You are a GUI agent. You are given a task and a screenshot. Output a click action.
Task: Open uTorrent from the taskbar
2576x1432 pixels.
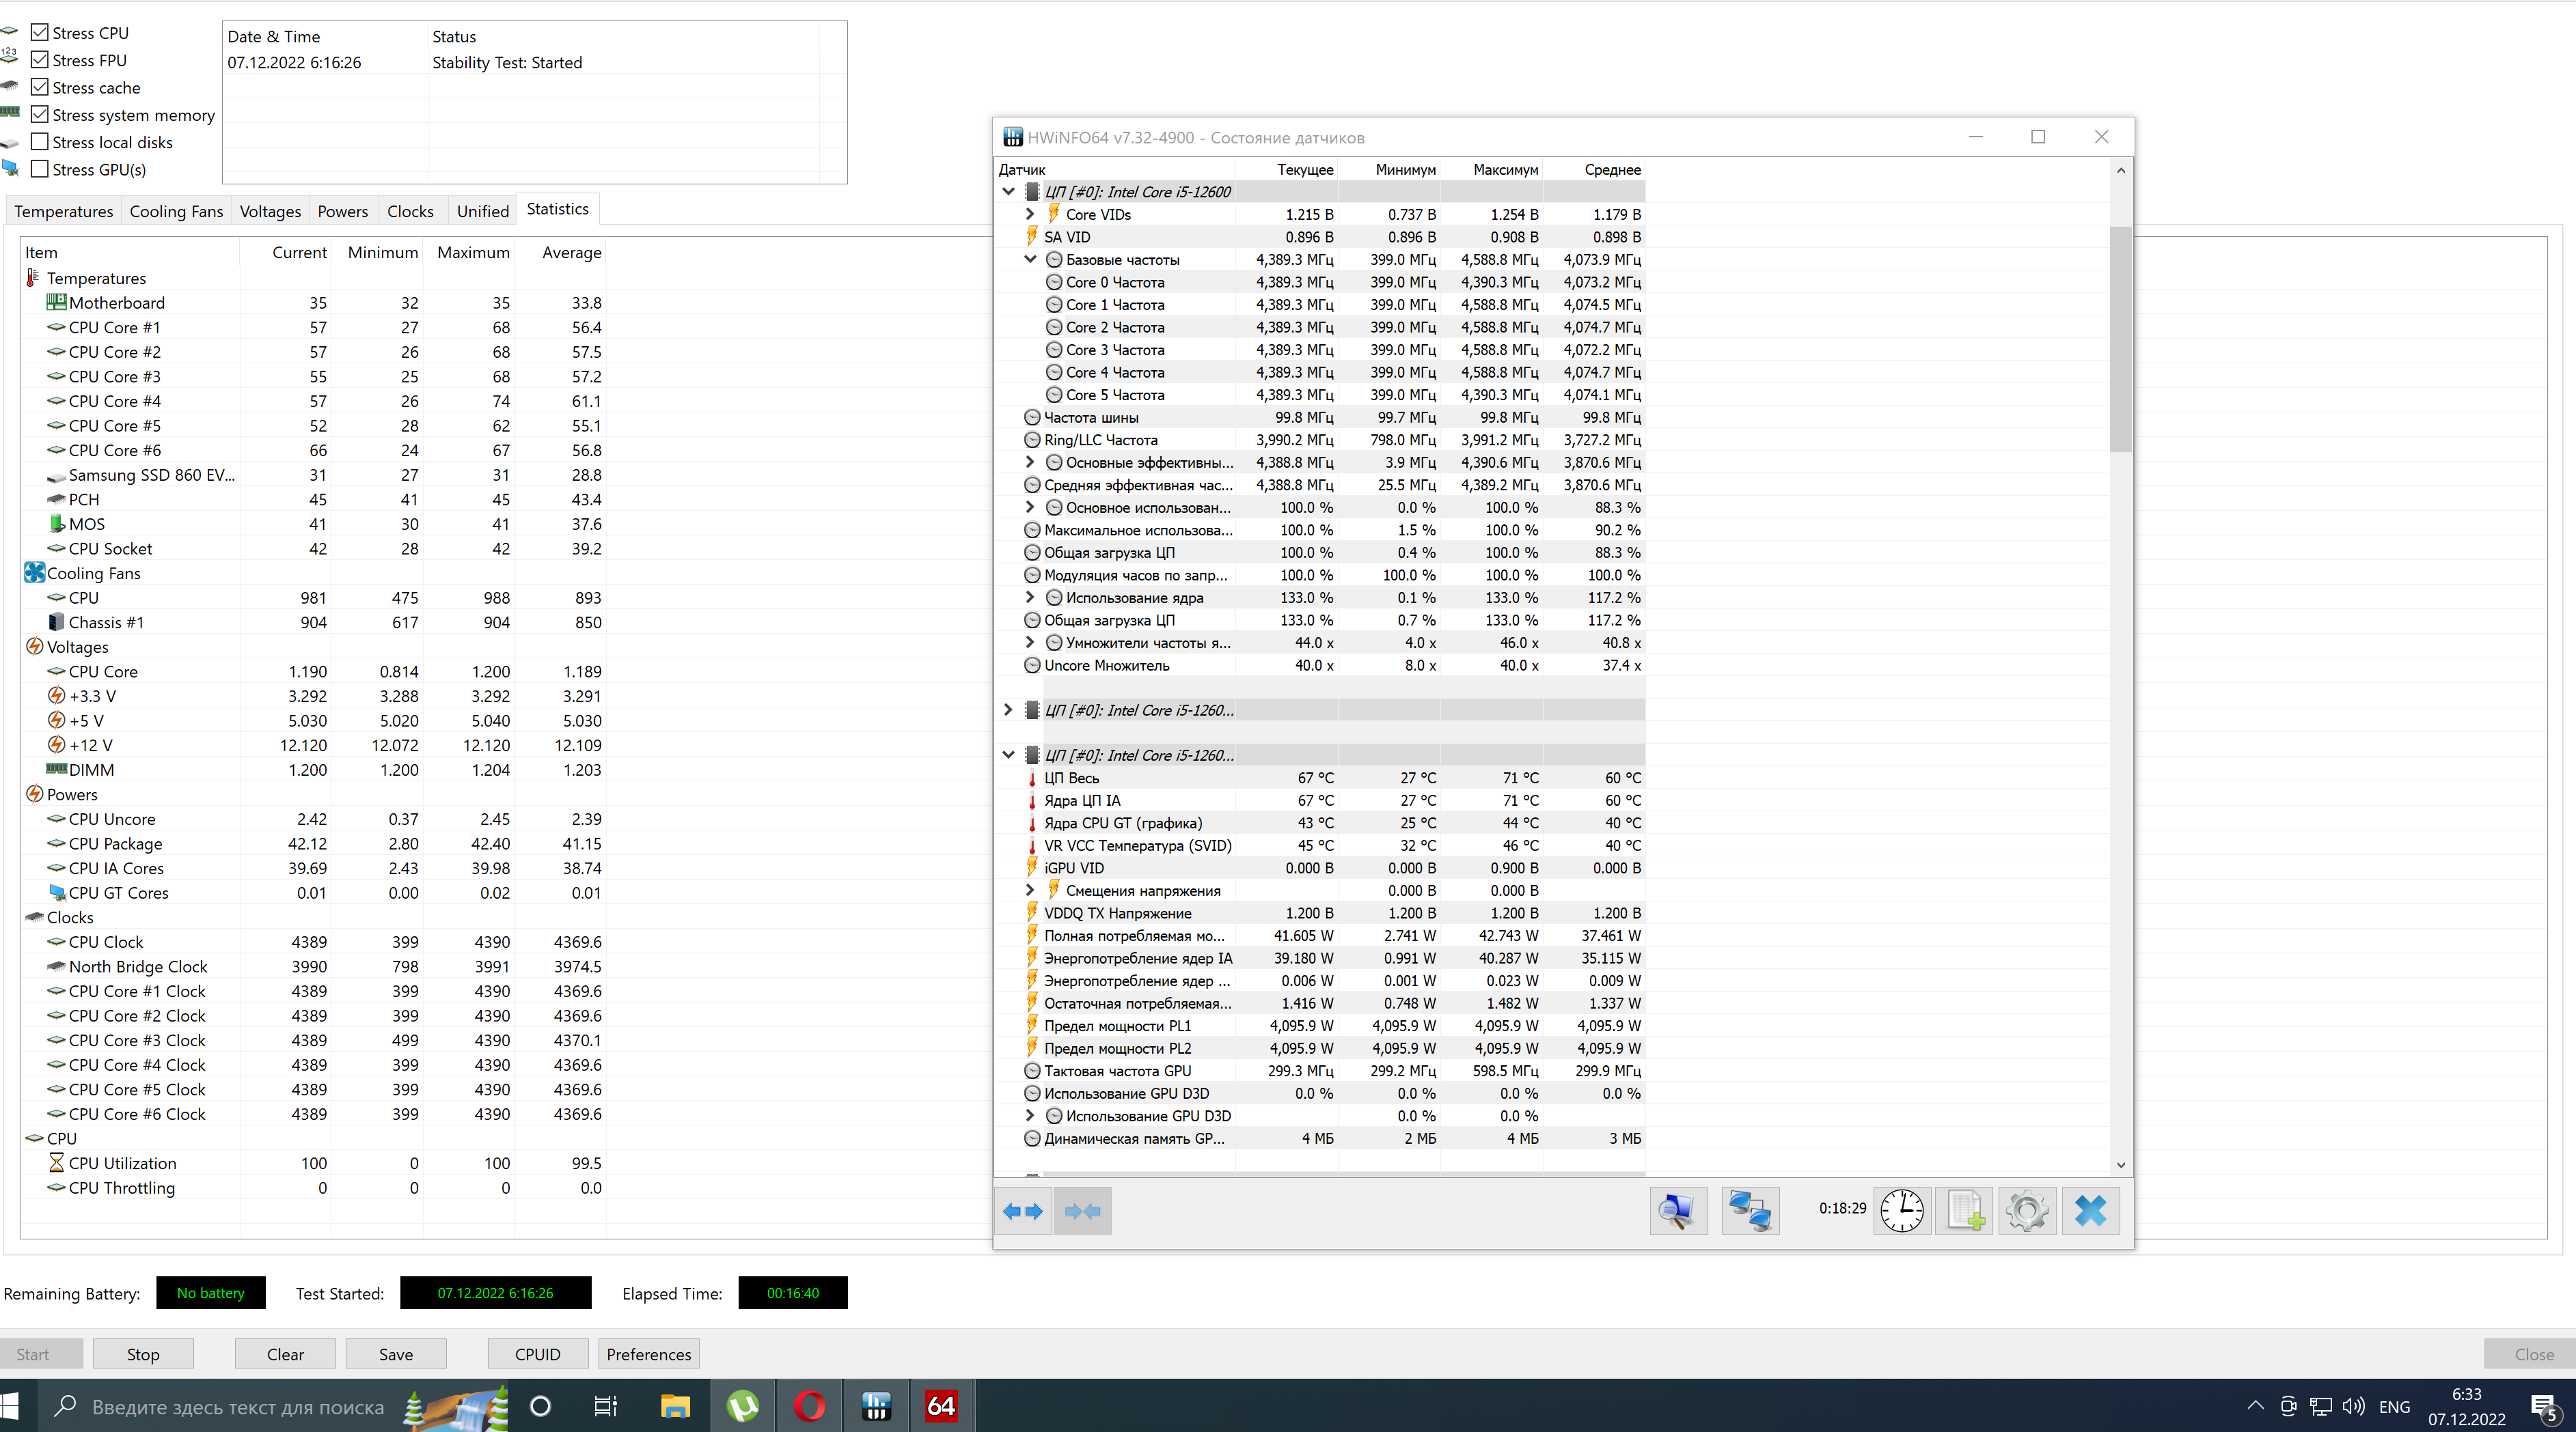click(742, 1406)
